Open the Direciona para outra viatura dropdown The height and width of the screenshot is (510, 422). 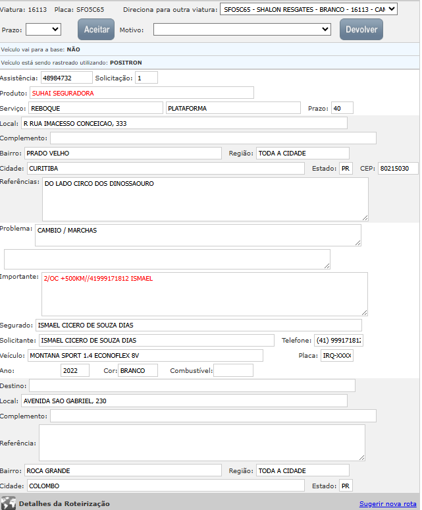pos(309,9)
